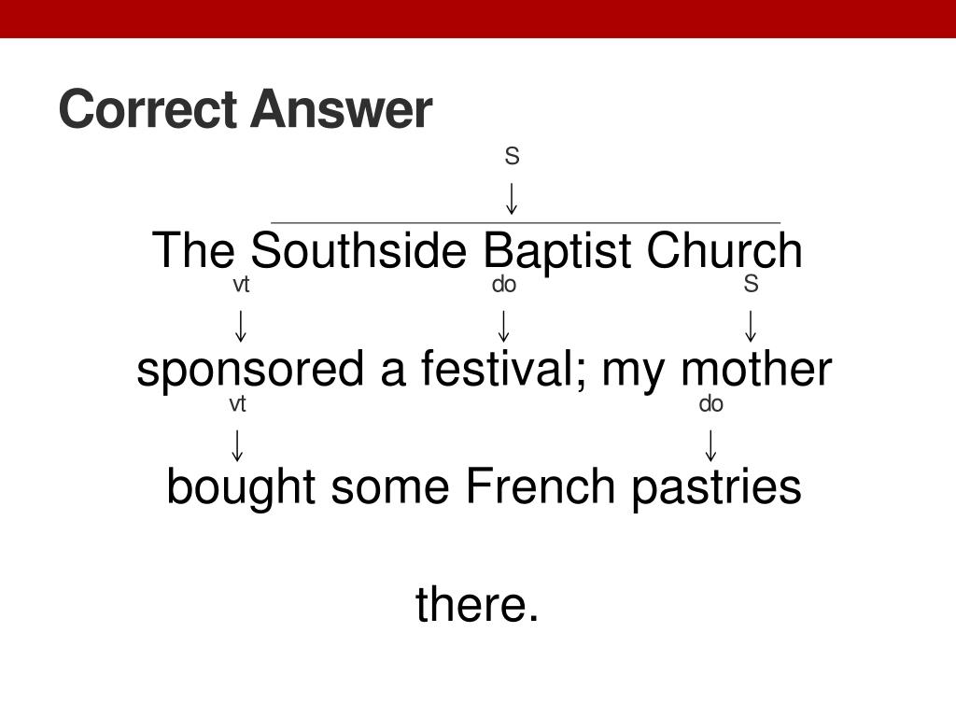Click the arrow pointing to 'pastries'
This screenshot has width=956, height=717.
710,445
